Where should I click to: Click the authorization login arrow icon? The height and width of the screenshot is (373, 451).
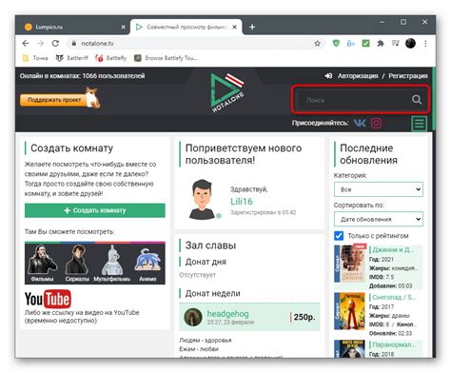point(328,76)
